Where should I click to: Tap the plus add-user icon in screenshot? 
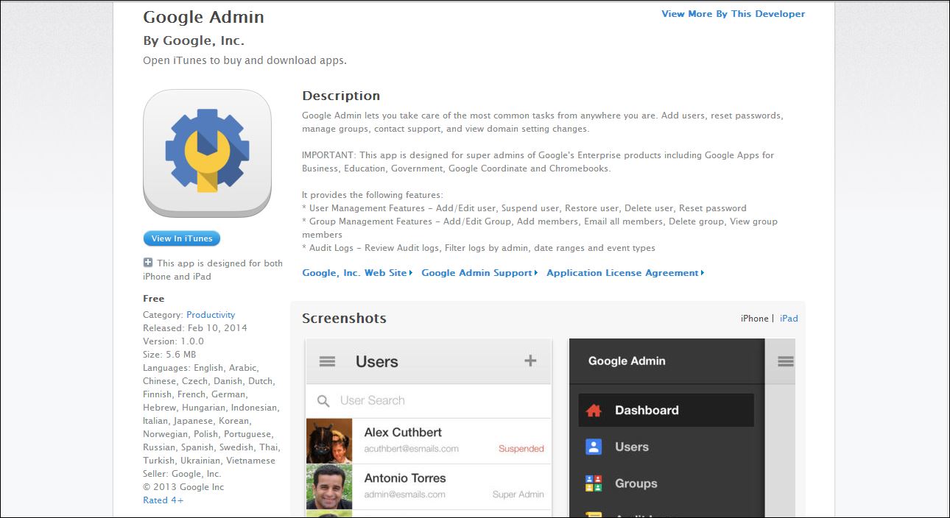click(x=530, y=361)
